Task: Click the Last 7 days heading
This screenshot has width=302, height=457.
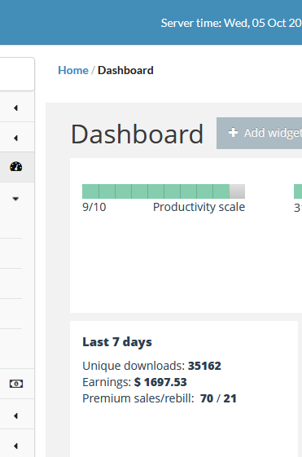Action: 117,342
